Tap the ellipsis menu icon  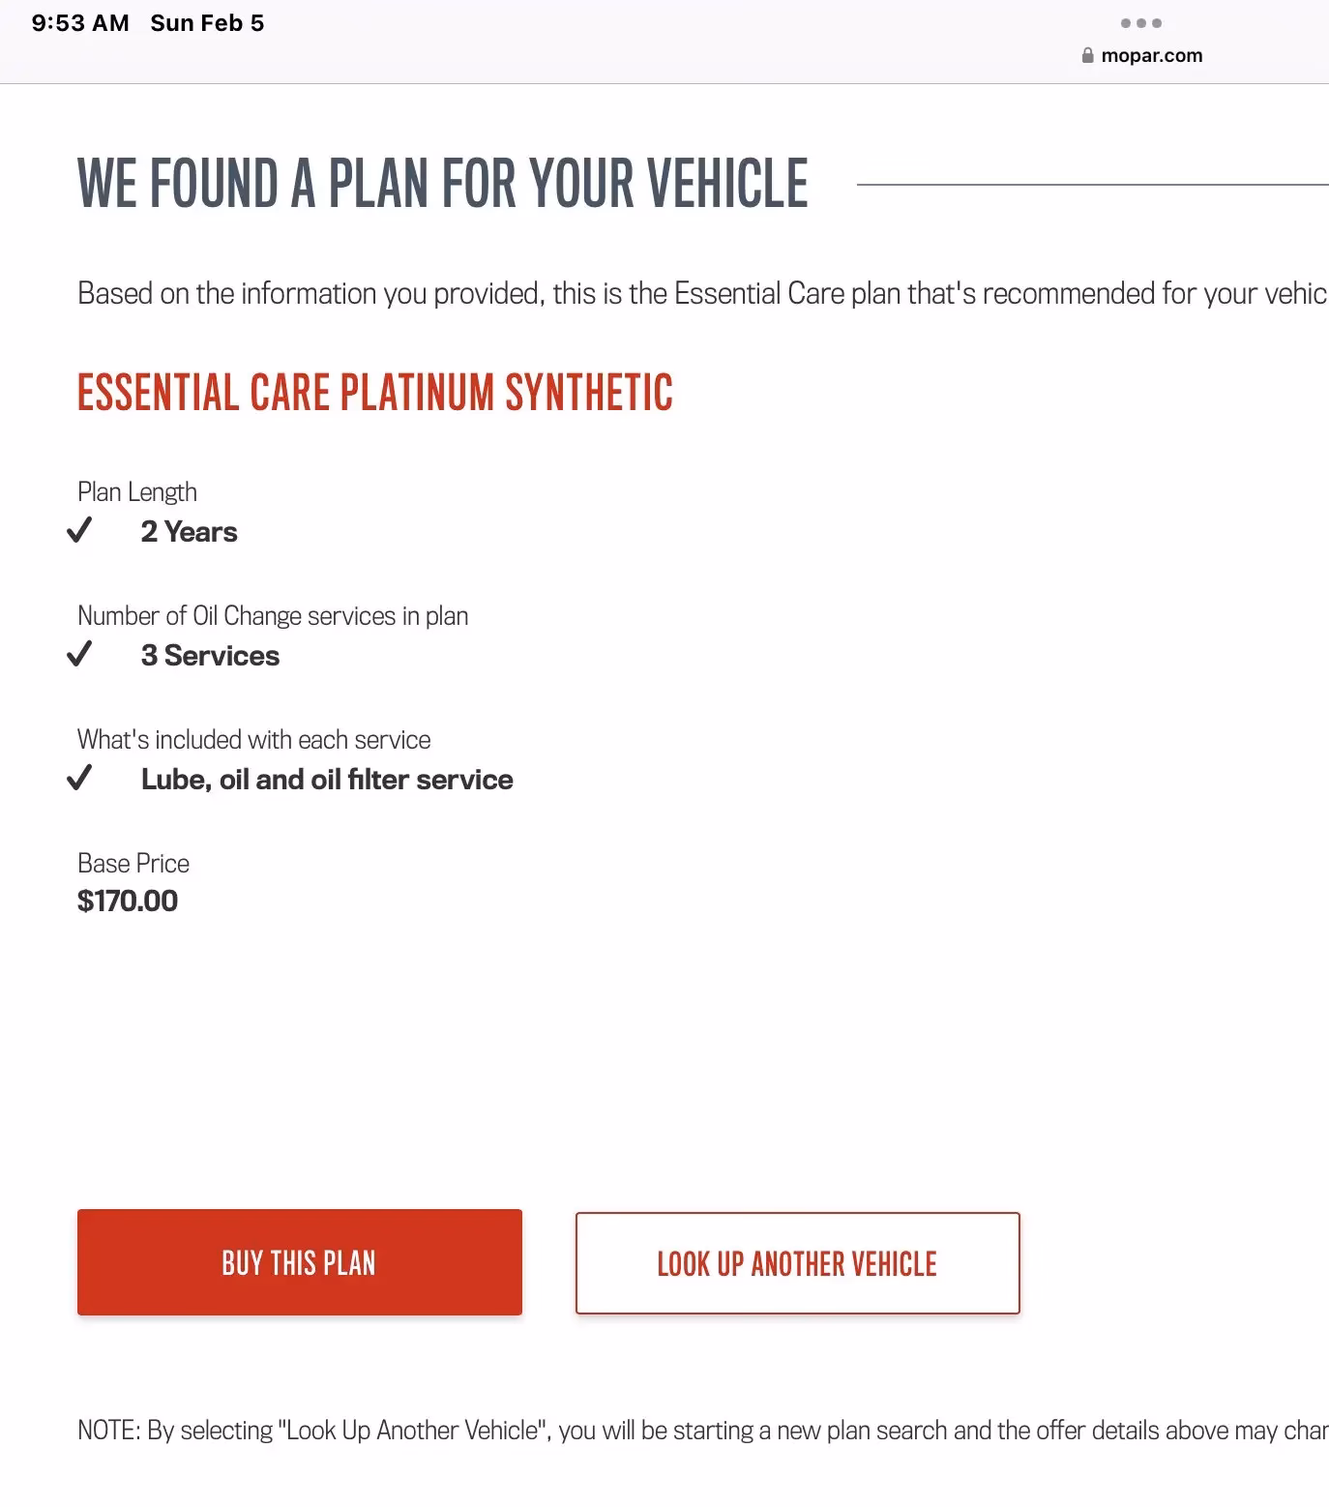tap(1143, 21)
